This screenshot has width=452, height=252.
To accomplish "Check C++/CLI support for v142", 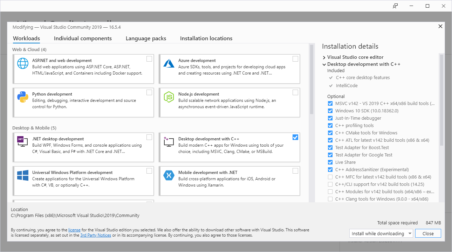I will click(330, 184).
